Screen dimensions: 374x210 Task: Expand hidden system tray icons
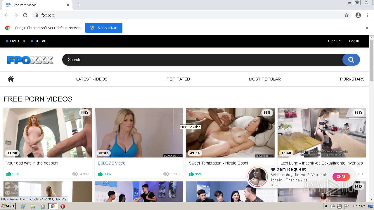tap(326, 206)
